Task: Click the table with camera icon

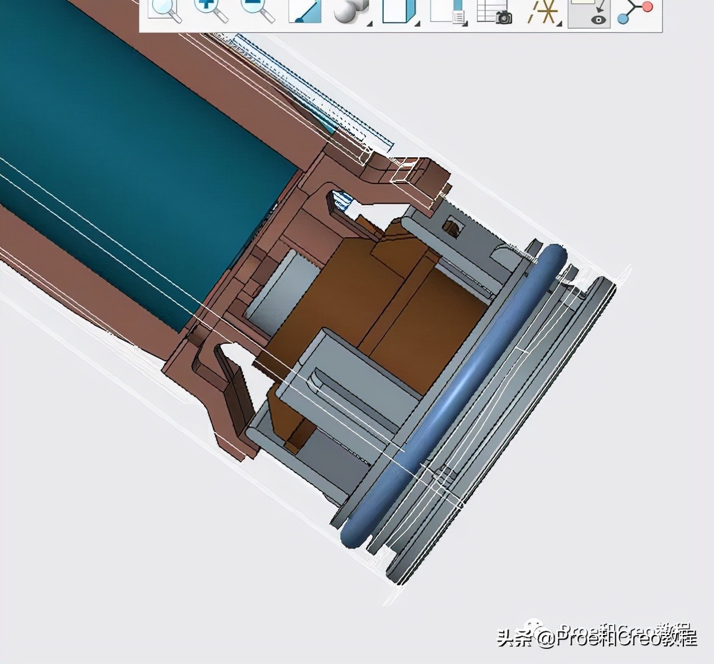Action: pos(495,11)
